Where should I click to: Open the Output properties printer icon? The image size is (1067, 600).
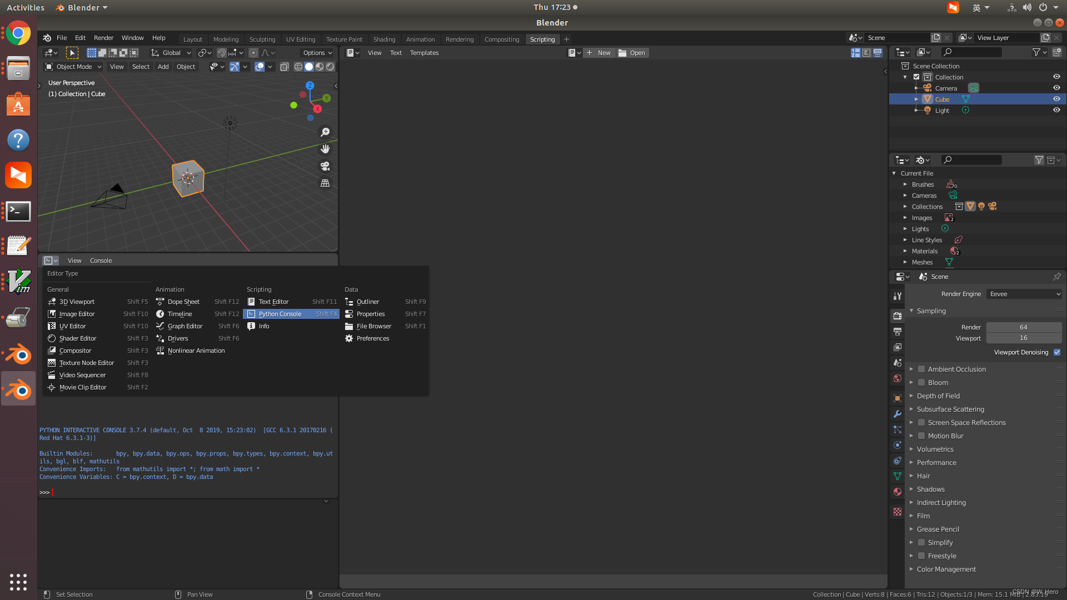coord(898,332)
